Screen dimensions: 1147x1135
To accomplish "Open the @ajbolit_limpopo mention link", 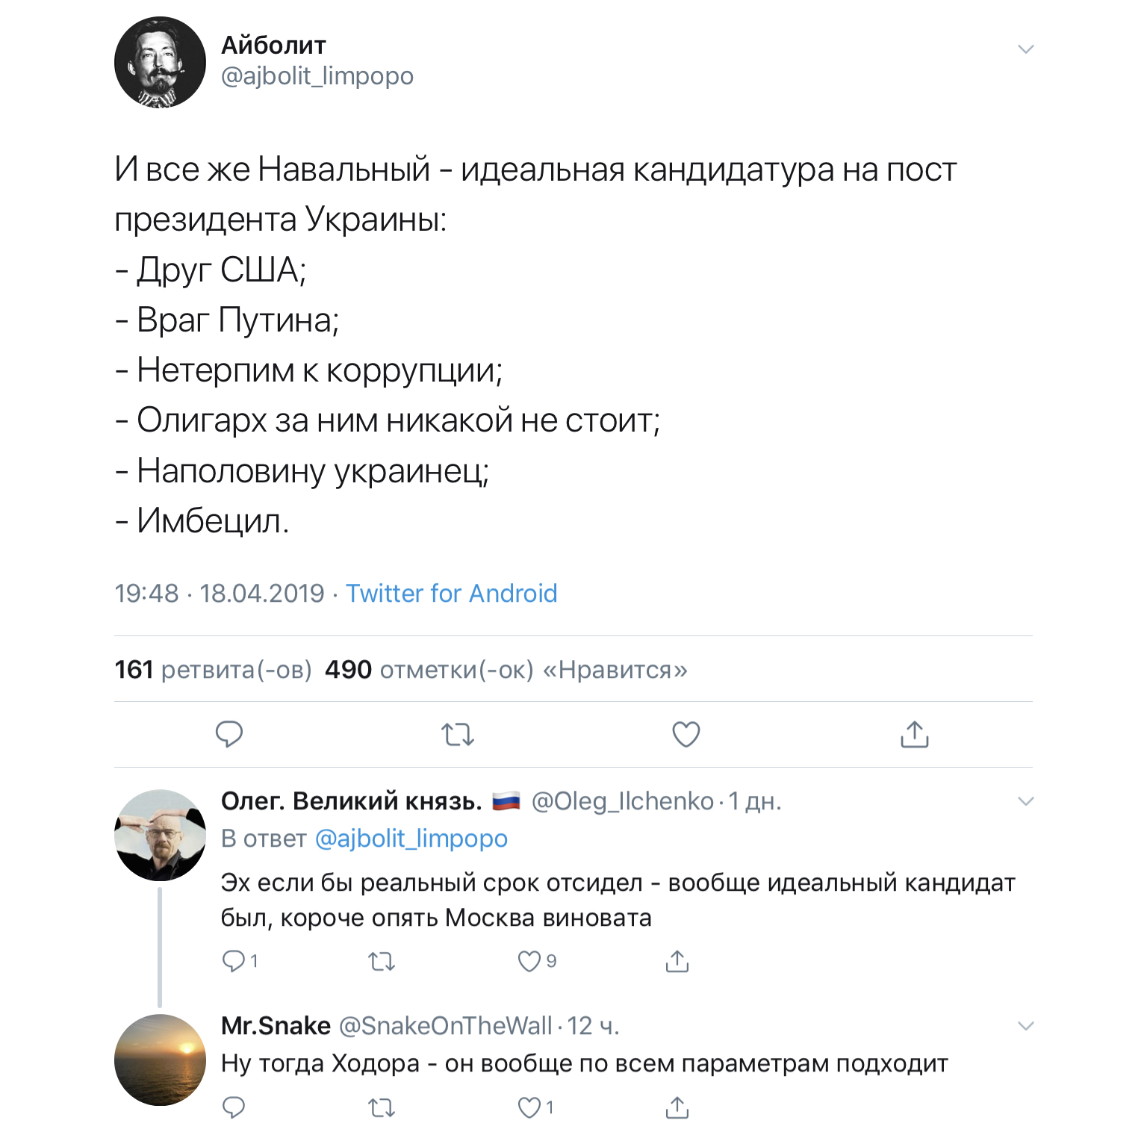I will (x=411, y=839).
